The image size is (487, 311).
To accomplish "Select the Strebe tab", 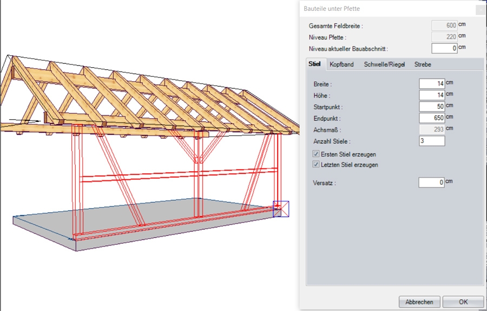I will coord(423,64).
